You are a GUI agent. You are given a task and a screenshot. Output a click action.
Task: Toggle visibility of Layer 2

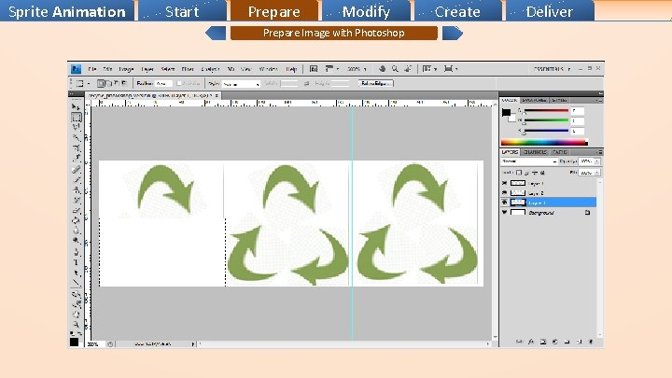(504, 193)
